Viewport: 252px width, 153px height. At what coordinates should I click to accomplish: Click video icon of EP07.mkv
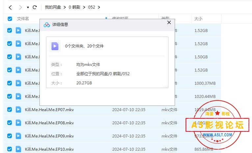[x=18, y=110]
